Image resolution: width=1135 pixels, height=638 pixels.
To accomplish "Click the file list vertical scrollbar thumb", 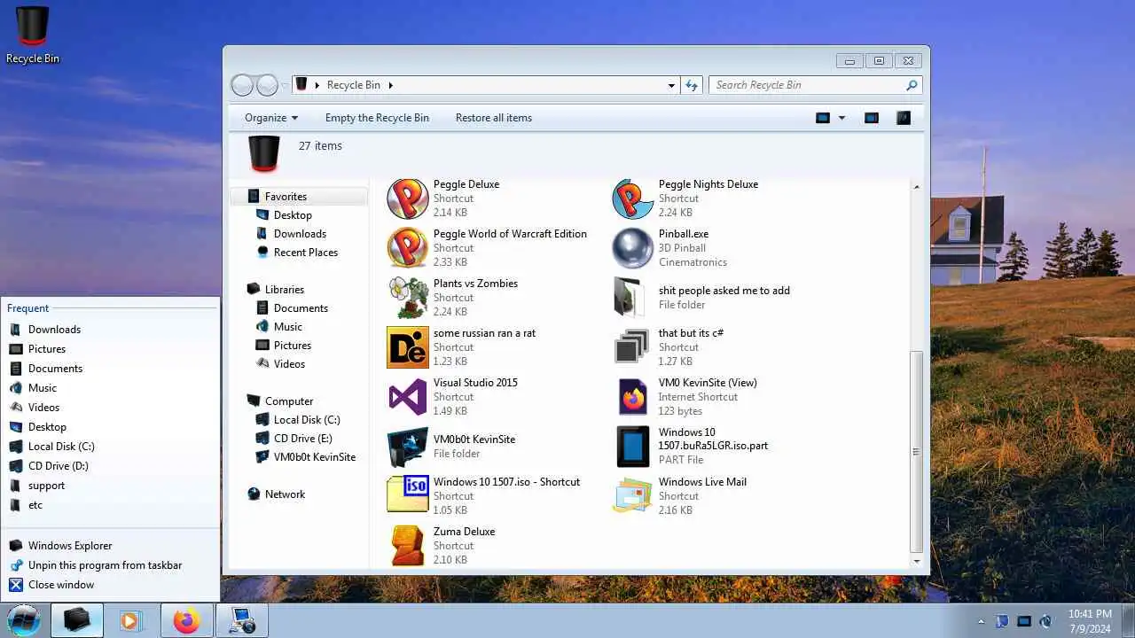I will click(x=917, y=452).
